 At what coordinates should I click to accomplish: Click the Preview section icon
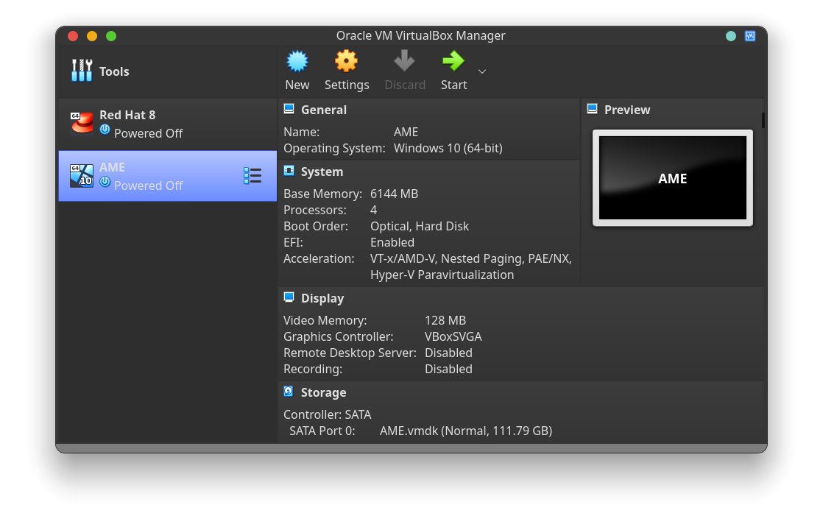pyautogui.click(x=592, y=109)
